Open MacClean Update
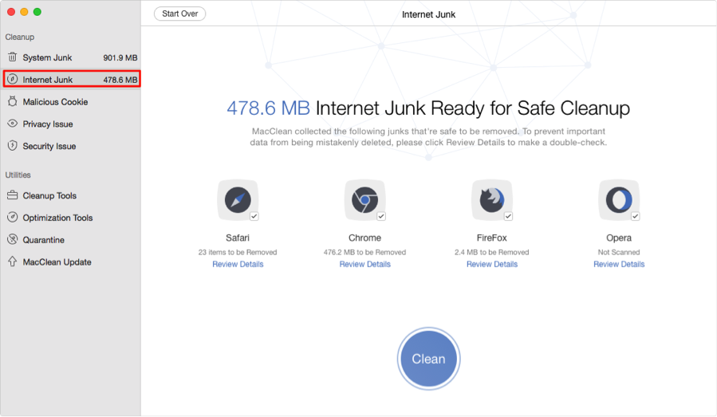The height and width of the screenshot is (417, 717). click(x=71, y=262)
